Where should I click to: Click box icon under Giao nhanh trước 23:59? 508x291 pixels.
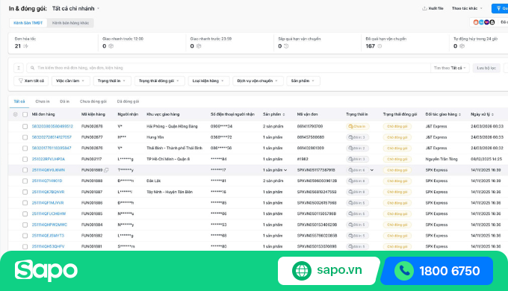199,46
